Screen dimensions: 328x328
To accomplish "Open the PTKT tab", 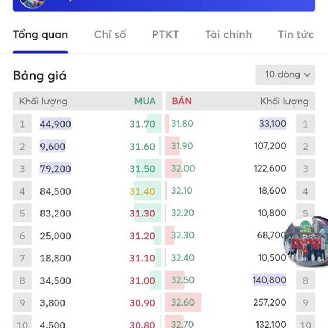I will tap(166, 34).
